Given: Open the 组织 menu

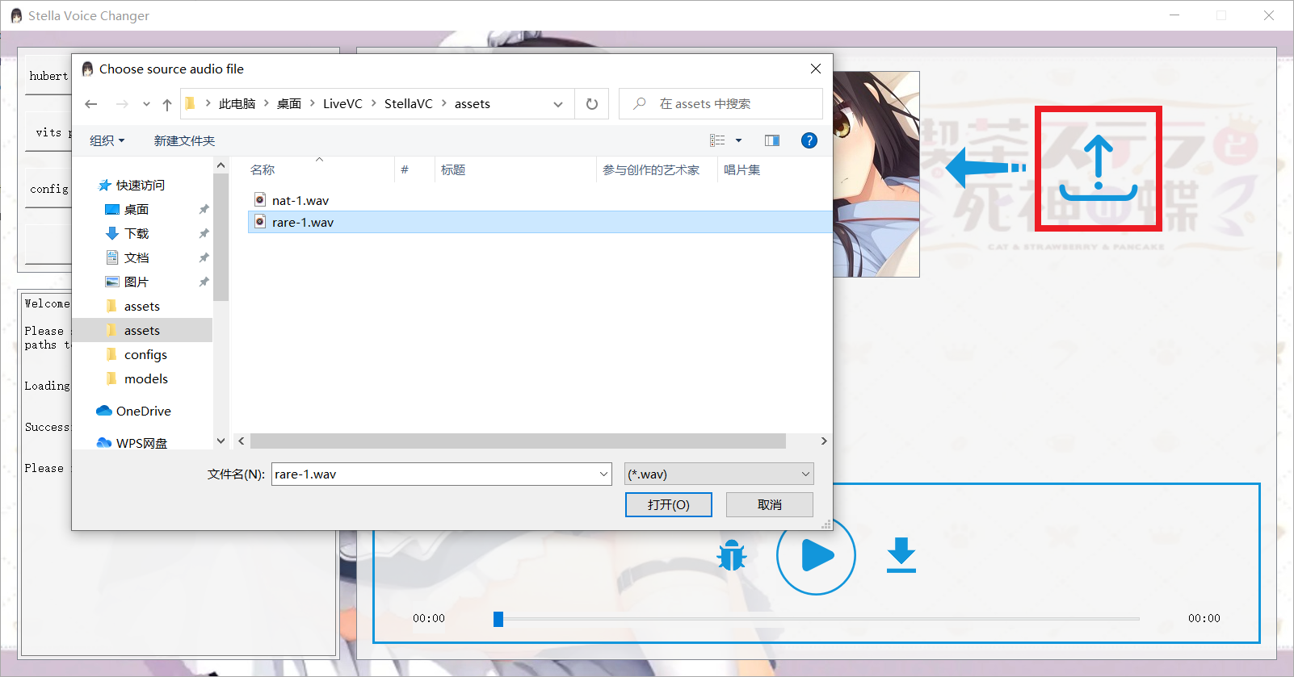Looking at the screenshot, I should coord(107,140).
